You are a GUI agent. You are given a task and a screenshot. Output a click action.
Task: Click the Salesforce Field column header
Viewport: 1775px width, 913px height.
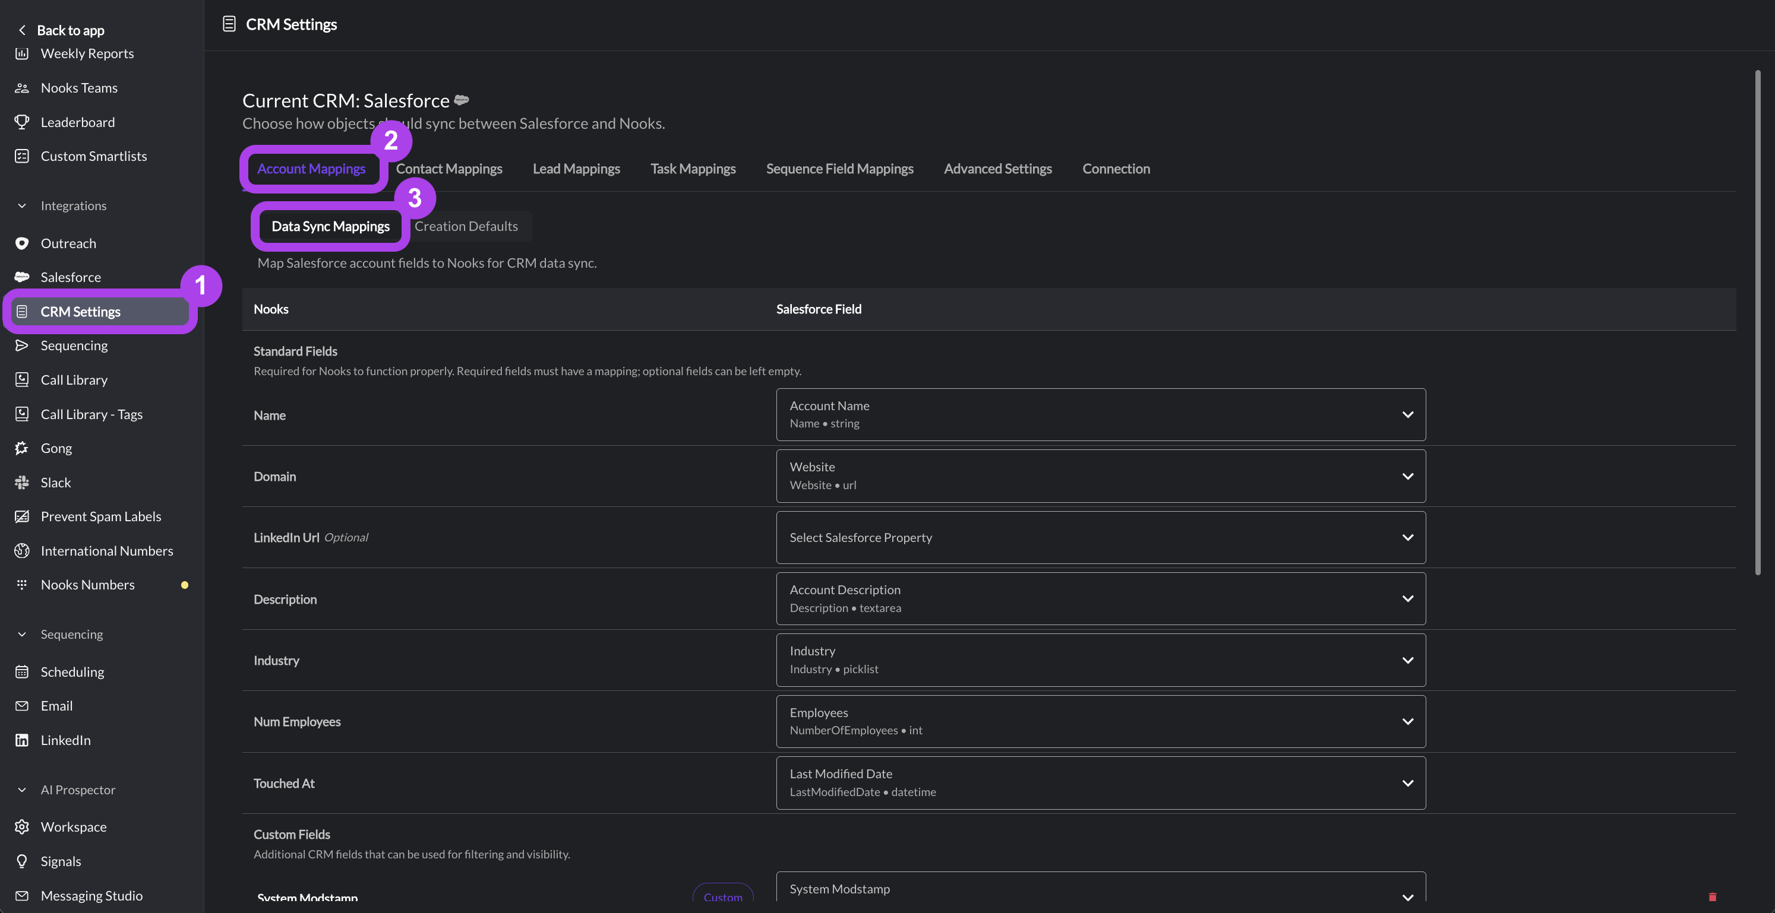click(x=819, y=309)
